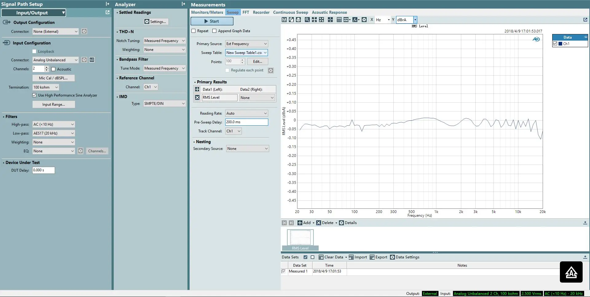This screenshot has height=297, width=590.
Task: Open the Low-pass filter dropdown
Action: 54,133
